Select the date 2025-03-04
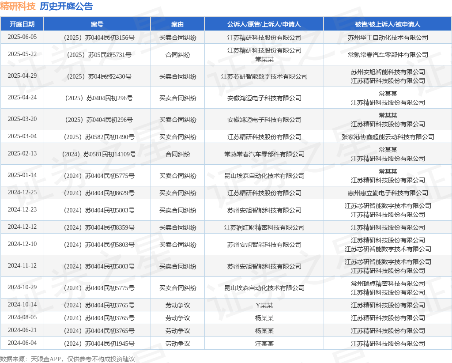The width and height of the screenshot is (452, 363). 22,136
